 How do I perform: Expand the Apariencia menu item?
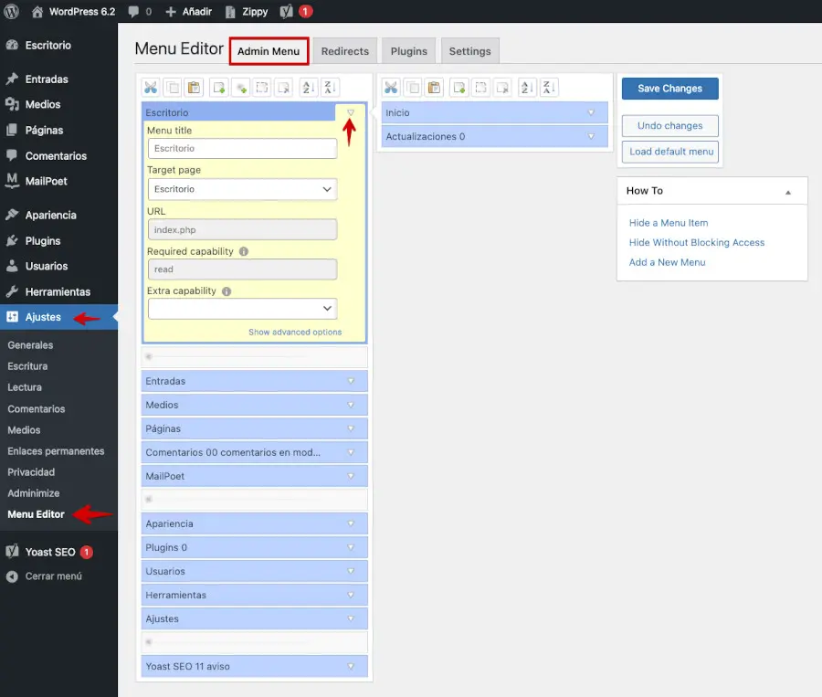pos(351,523)
